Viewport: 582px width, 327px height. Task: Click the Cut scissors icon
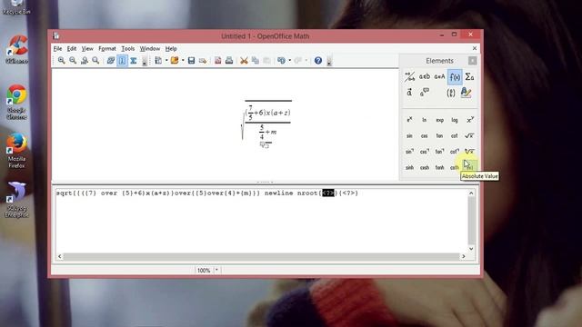(x=244, y=61)
